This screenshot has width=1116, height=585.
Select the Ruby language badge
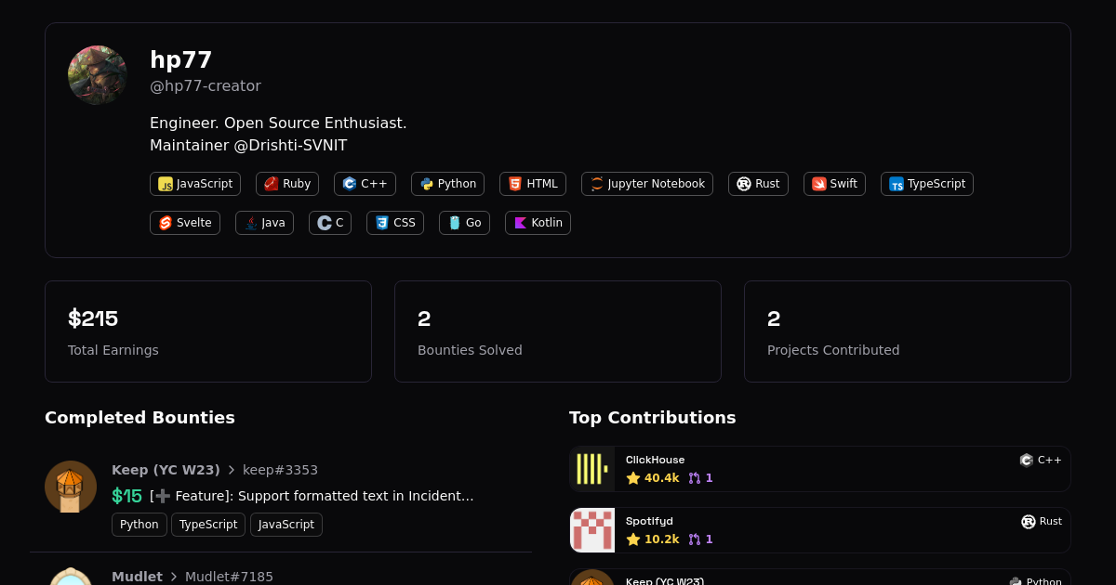pyautogui.click(x=287, y=184)
